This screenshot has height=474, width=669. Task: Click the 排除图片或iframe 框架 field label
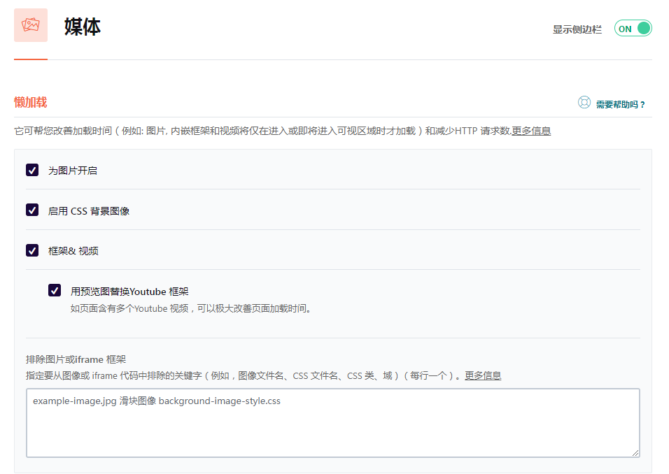point(76,359)
